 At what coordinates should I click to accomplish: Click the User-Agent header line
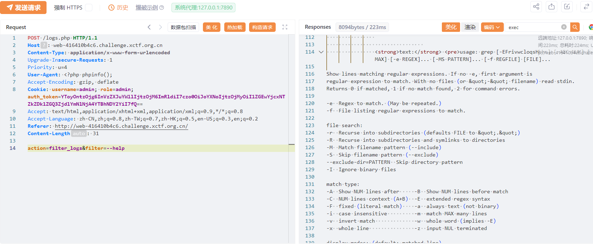pos(70,75)
